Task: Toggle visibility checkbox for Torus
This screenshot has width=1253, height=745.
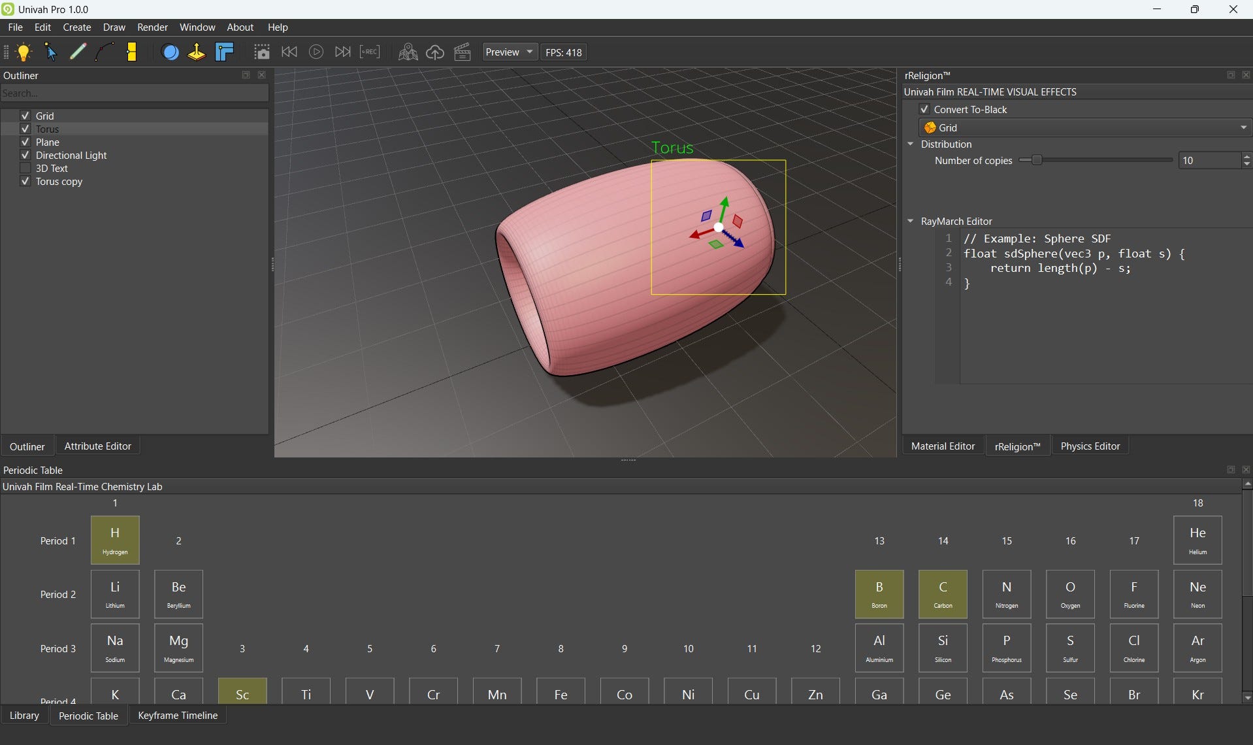Action: [x=25, y=129]
